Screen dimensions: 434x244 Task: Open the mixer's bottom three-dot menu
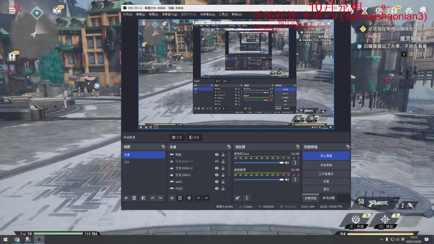pos(247,198)
